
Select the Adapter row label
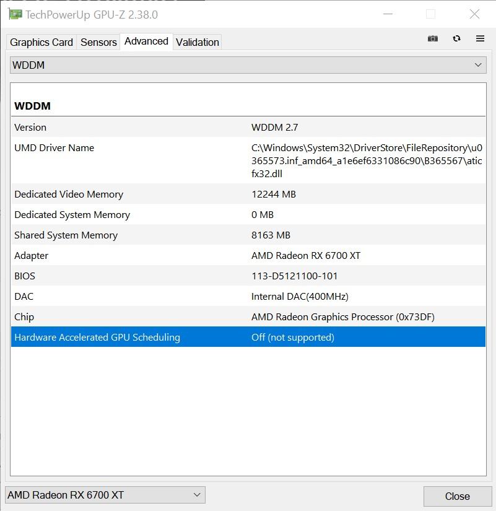pyautogui.click(x=32, y=256)
